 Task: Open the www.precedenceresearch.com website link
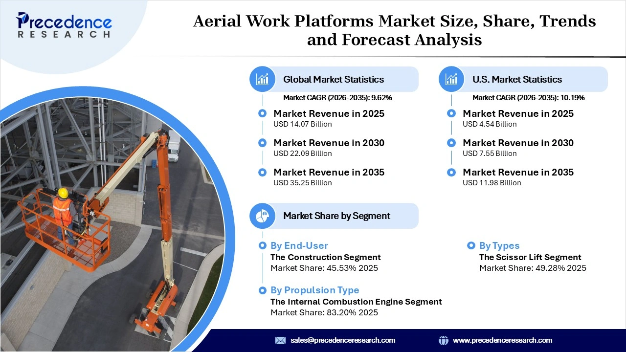503,340
